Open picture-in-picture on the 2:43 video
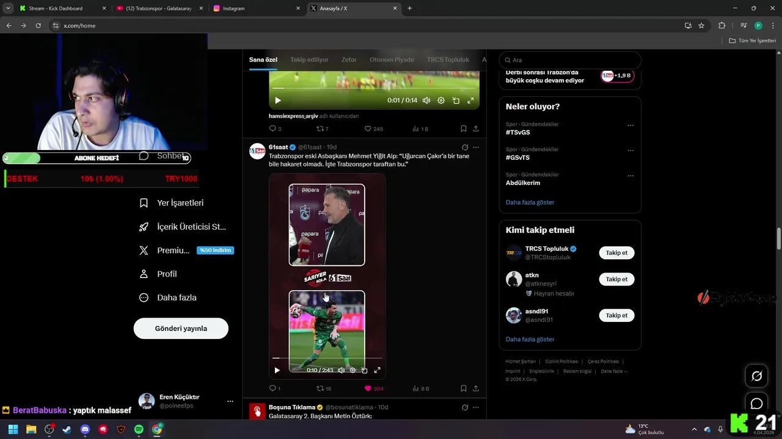Image resolution: width=782 pixels, height=439 pixels. 365,370
